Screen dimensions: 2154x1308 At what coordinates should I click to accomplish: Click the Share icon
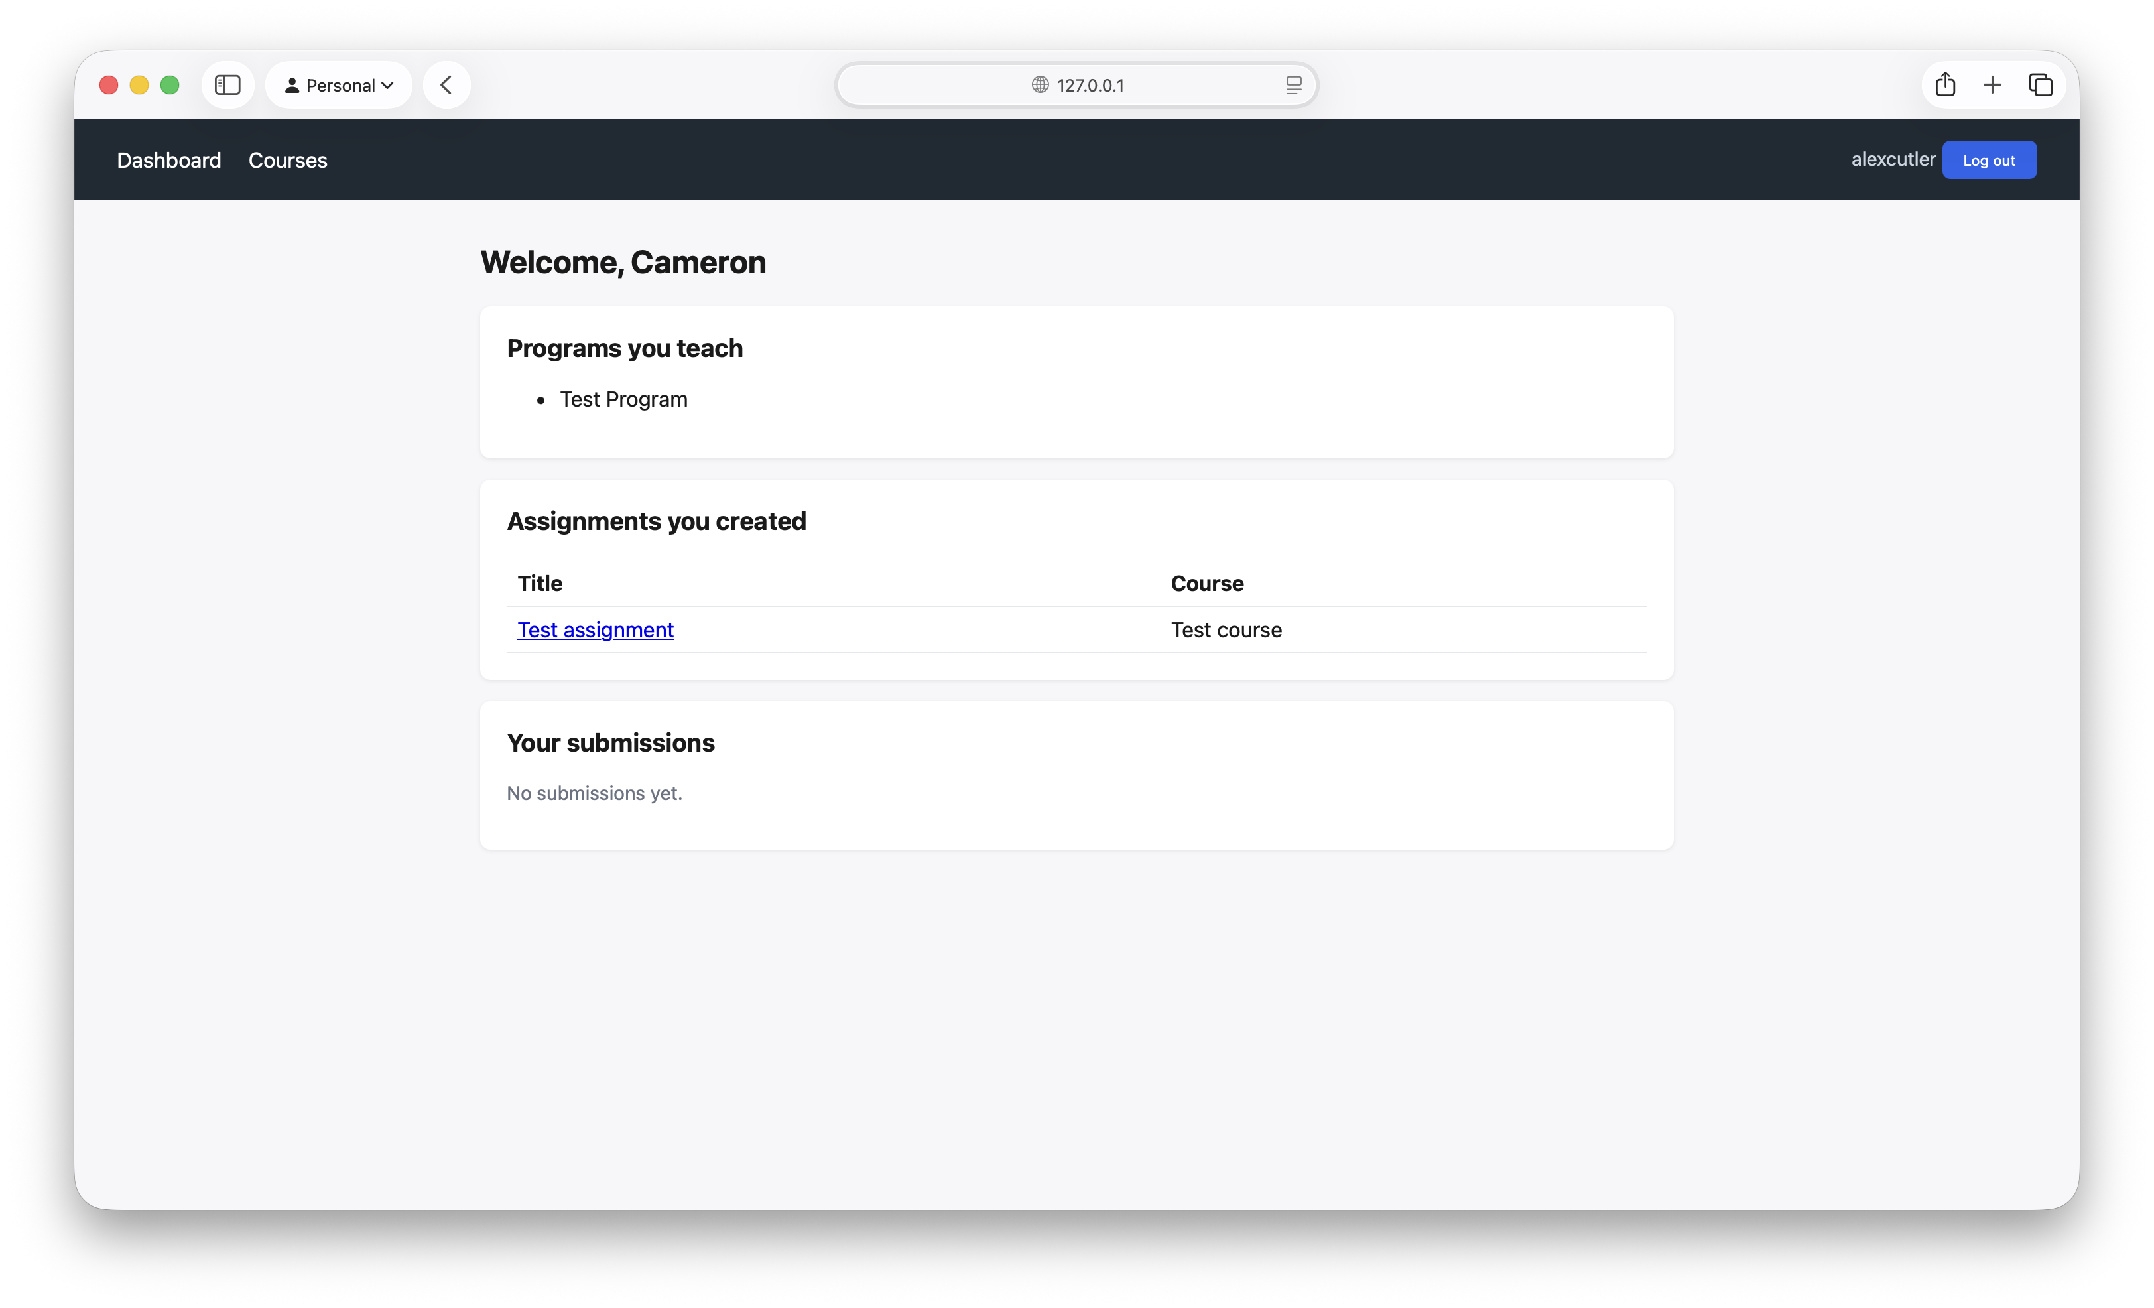[1945, 85]
